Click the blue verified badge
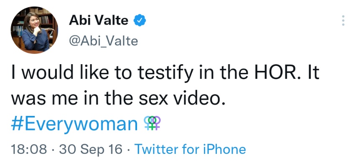 [140, 20]
